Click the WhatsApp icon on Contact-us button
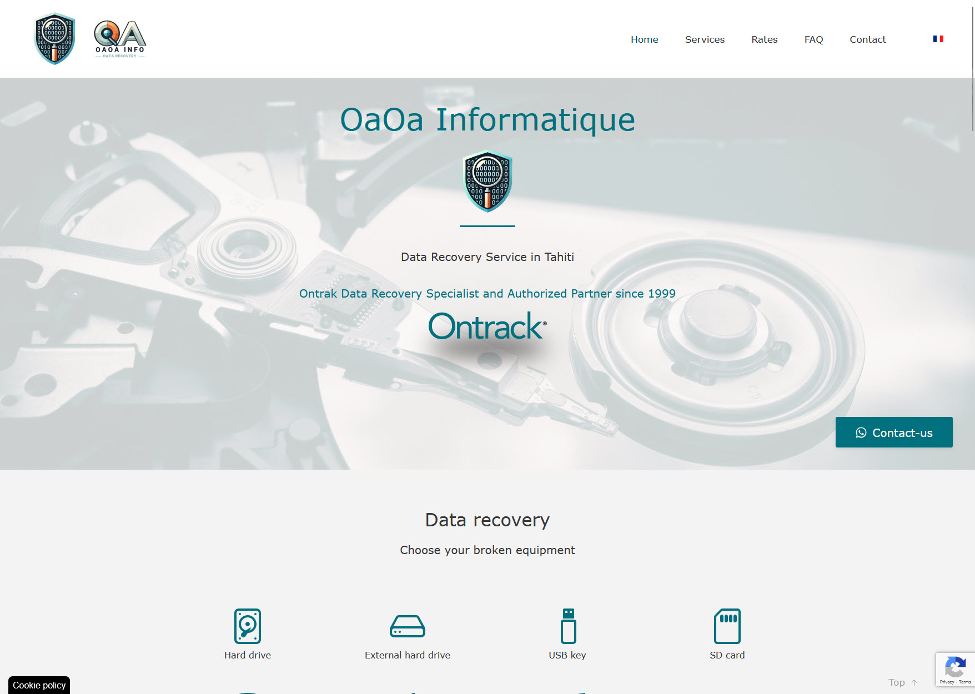The height and width of the screenshot is (694, 975). pos(862,433)
